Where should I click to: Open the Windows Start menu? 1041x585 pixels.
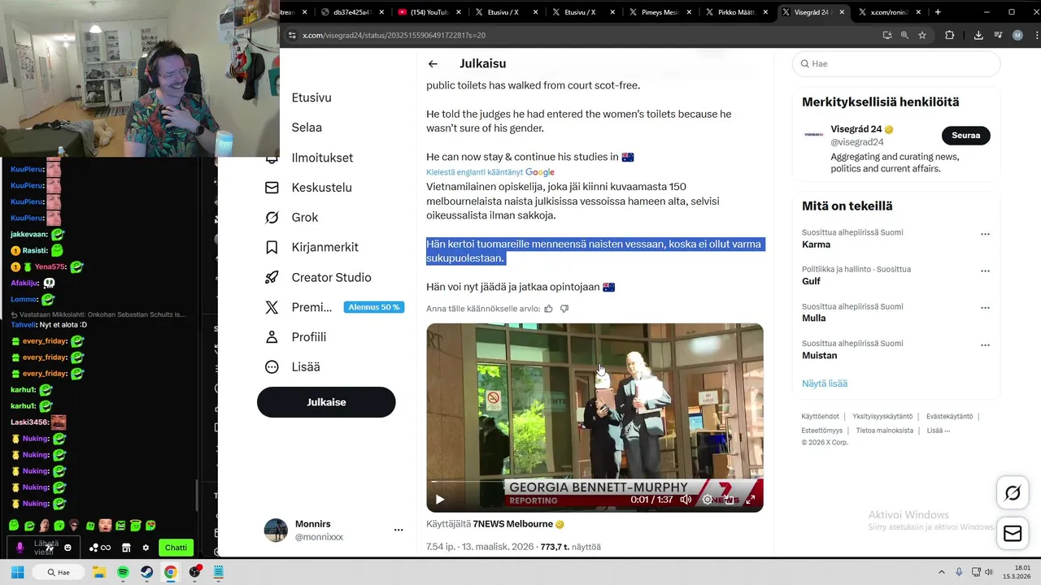(x=17, y=572)
